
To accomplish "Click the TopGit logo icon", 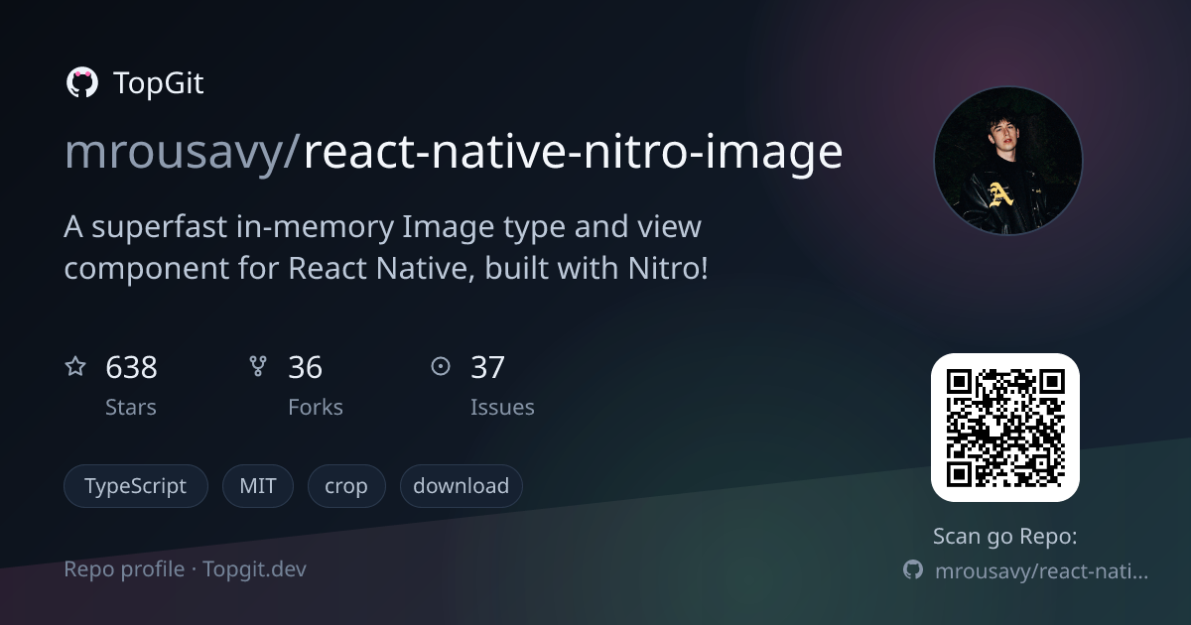I will 81,83.
